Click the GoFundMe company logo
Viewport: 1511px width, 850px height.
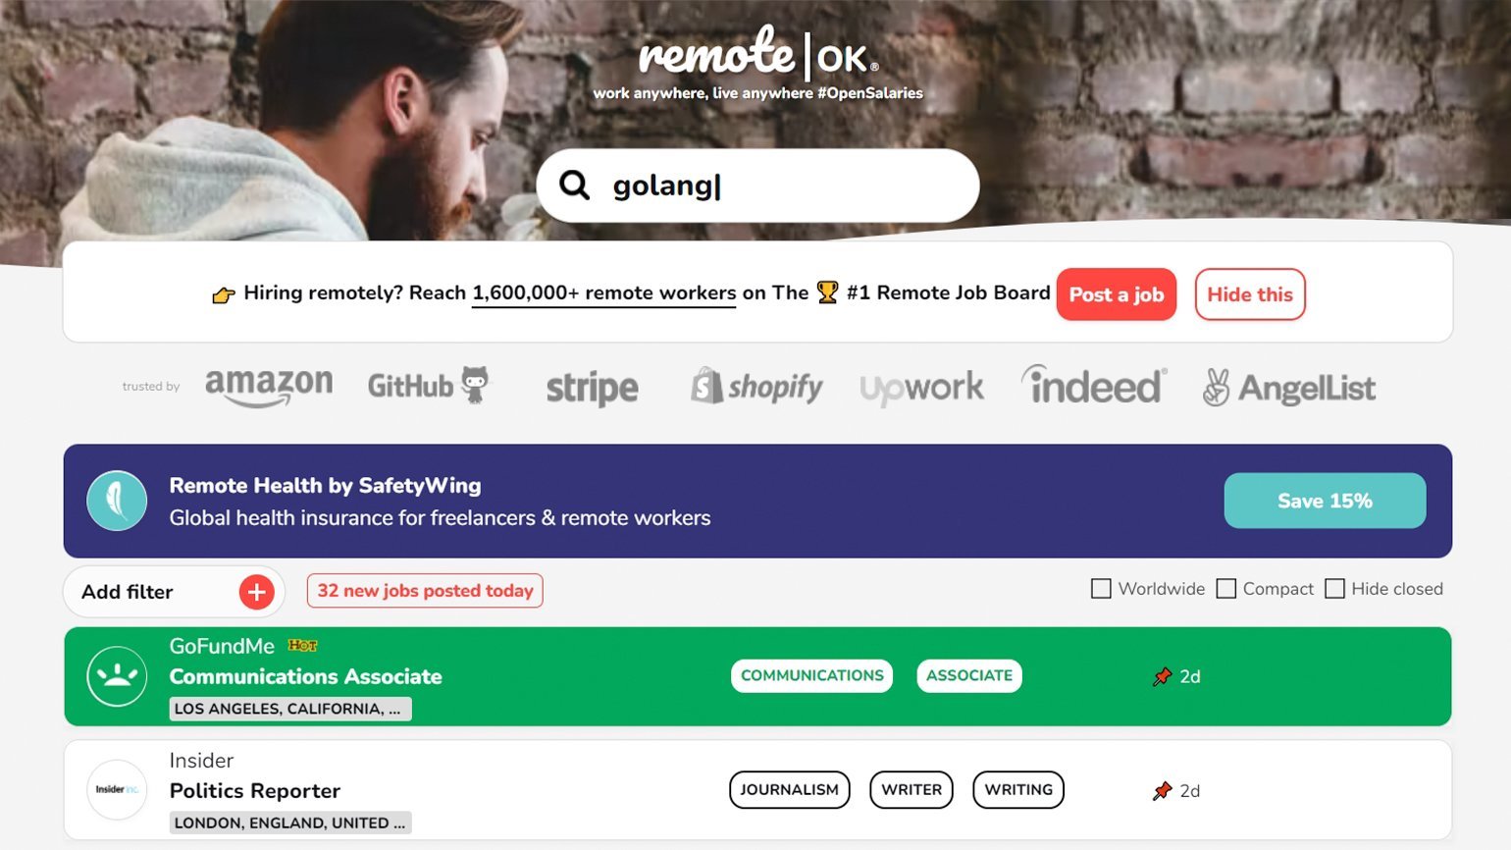point(117,676)
